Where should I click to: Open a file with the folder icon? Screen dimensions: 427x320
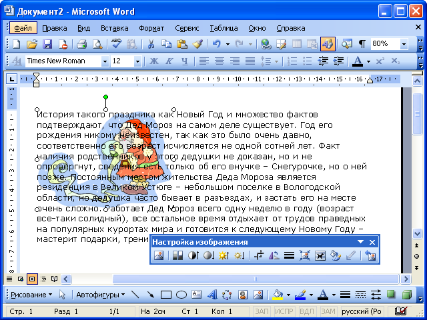[32, 44]
